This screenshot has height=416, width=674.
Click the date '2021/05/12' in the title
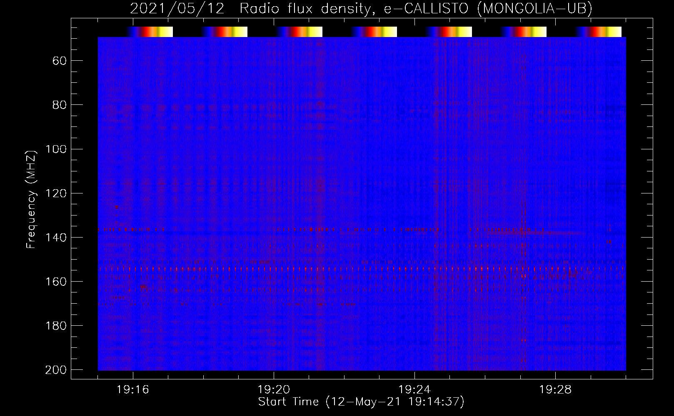point(177,8)
